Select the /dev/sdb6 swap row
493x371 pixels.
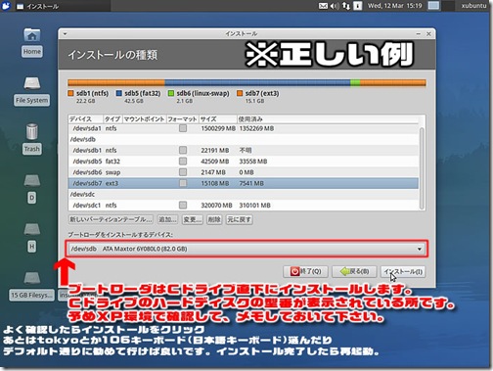pos(244,172)
